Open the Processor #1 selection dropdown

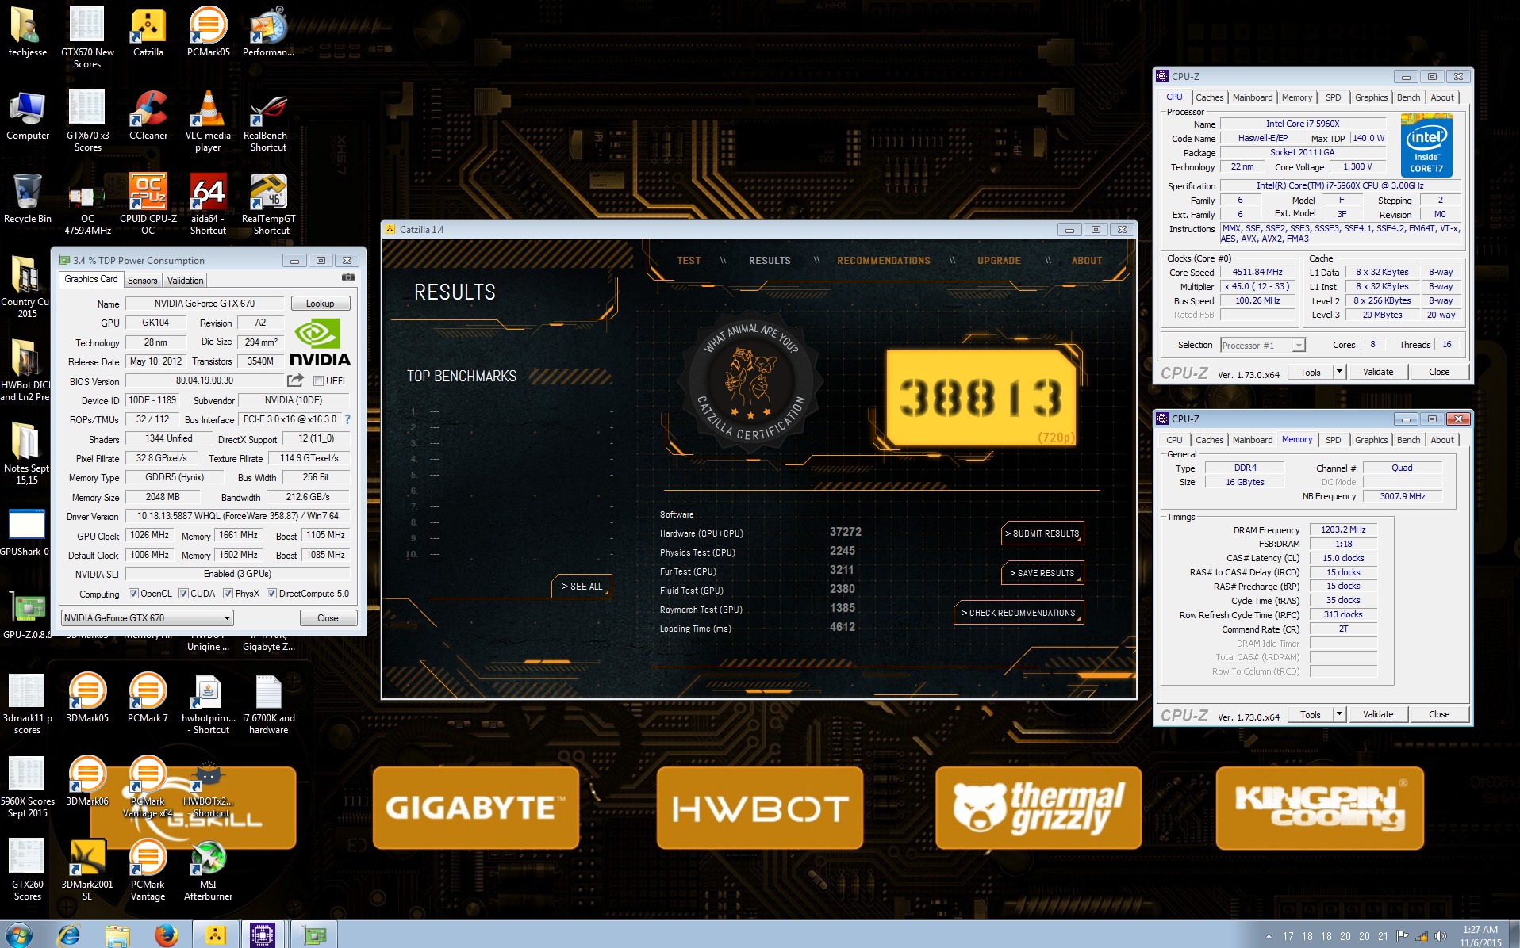[x=1263, y=346]
